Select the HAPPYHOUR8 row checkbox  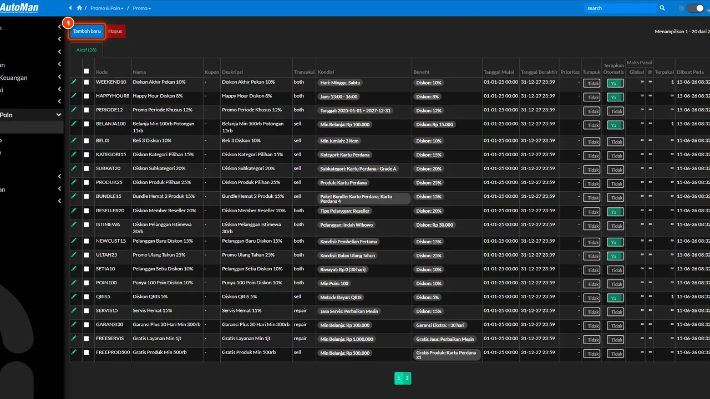point(86,96)
